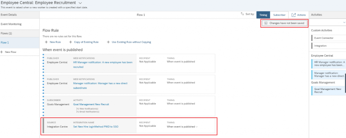
Task: Select Flow 1 in the sidebar
Action: point(20,43)
